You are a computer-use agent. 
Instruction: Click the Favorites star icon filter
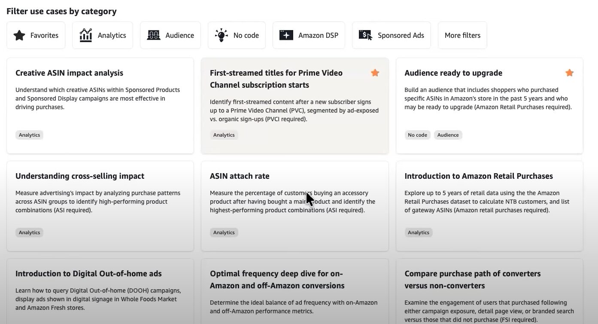point(19,35)
